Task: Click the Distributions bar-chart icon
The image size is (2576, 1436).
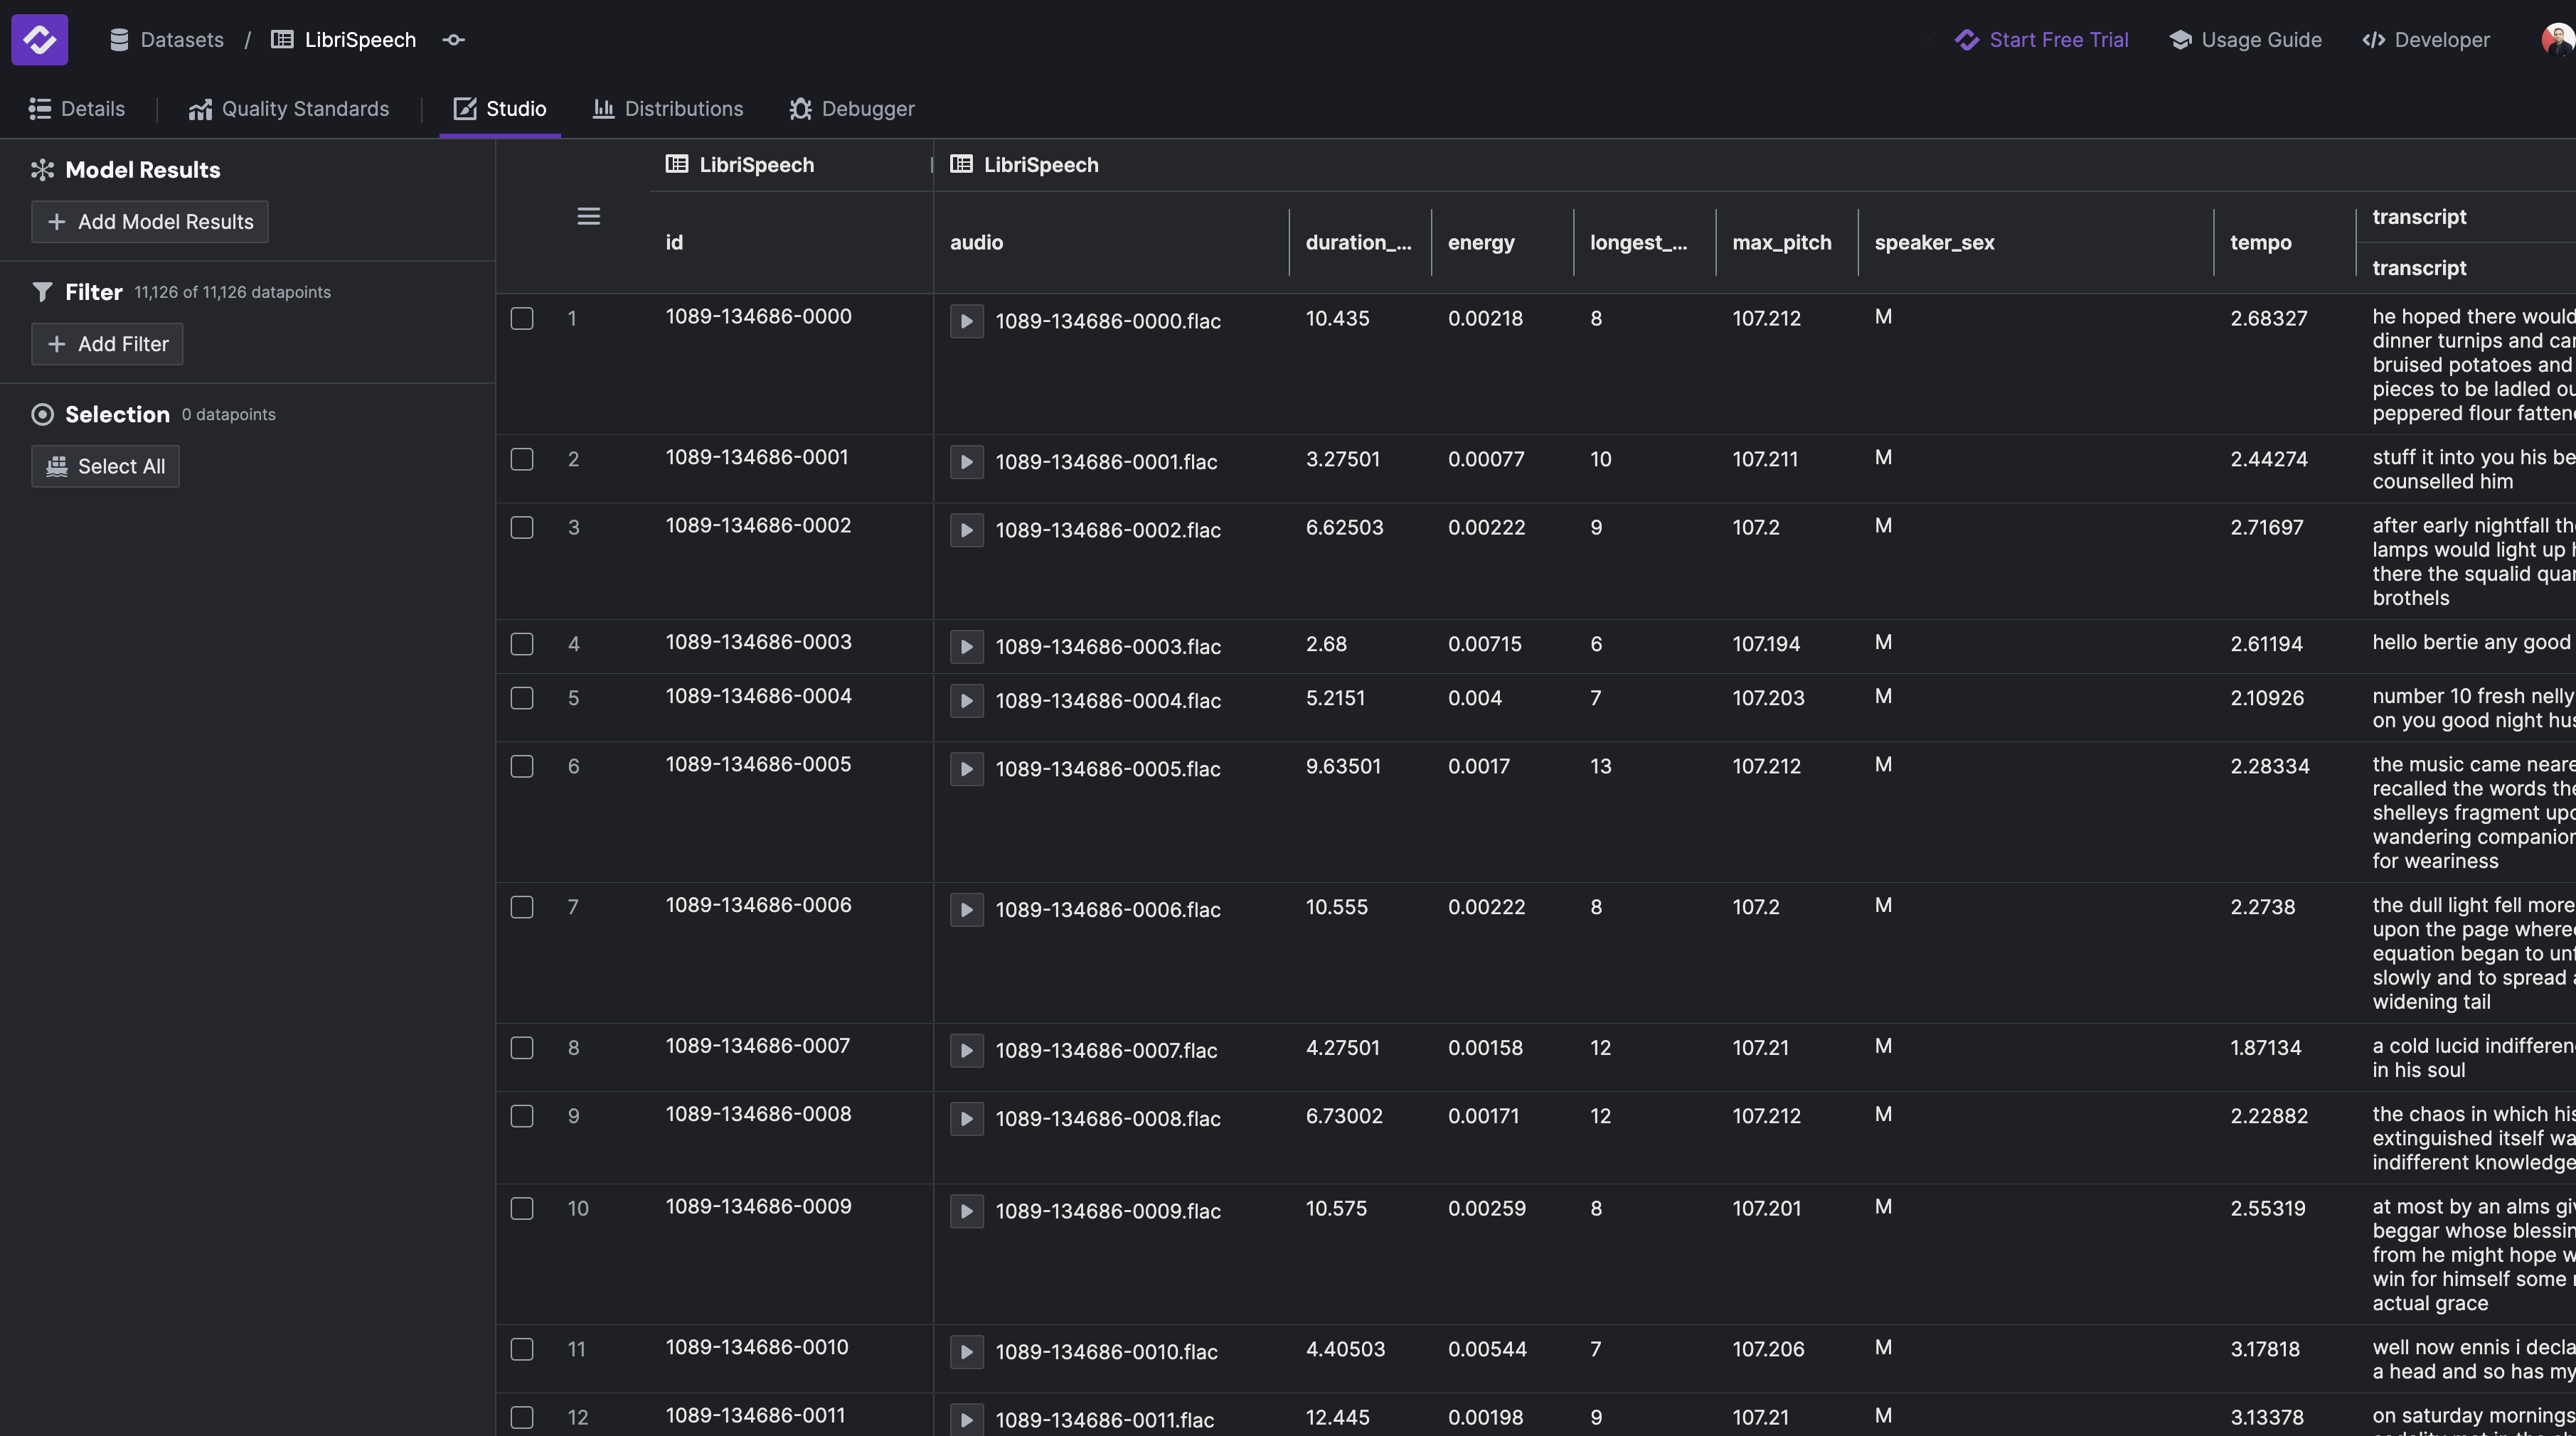Action: 604,108
